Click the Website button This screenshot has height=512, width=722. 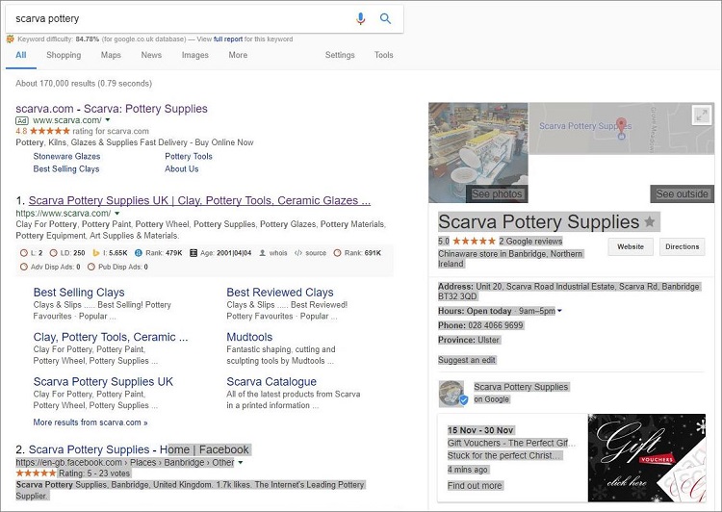(631, 246)
